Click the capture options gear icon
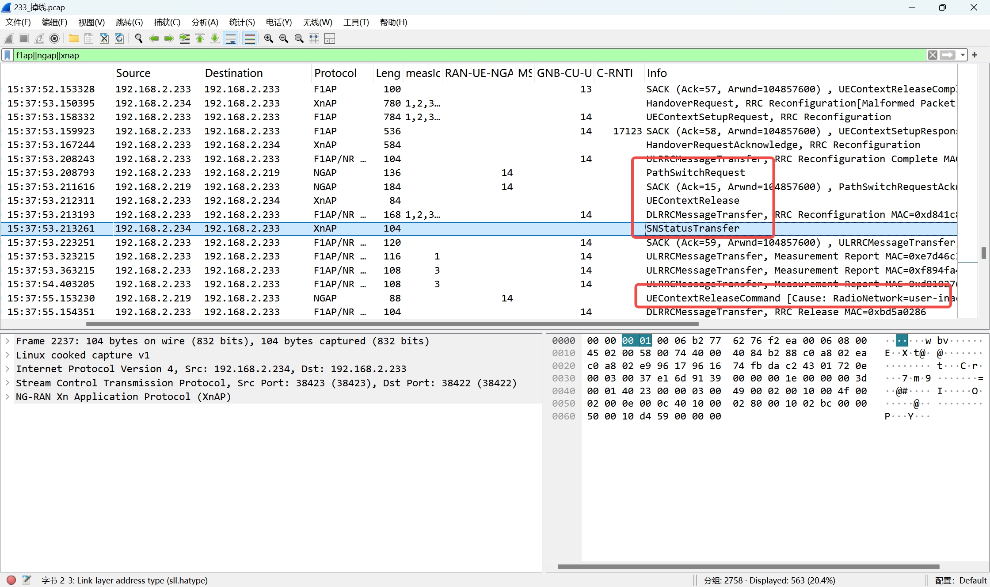990x587 pixels. pos(54,39)
